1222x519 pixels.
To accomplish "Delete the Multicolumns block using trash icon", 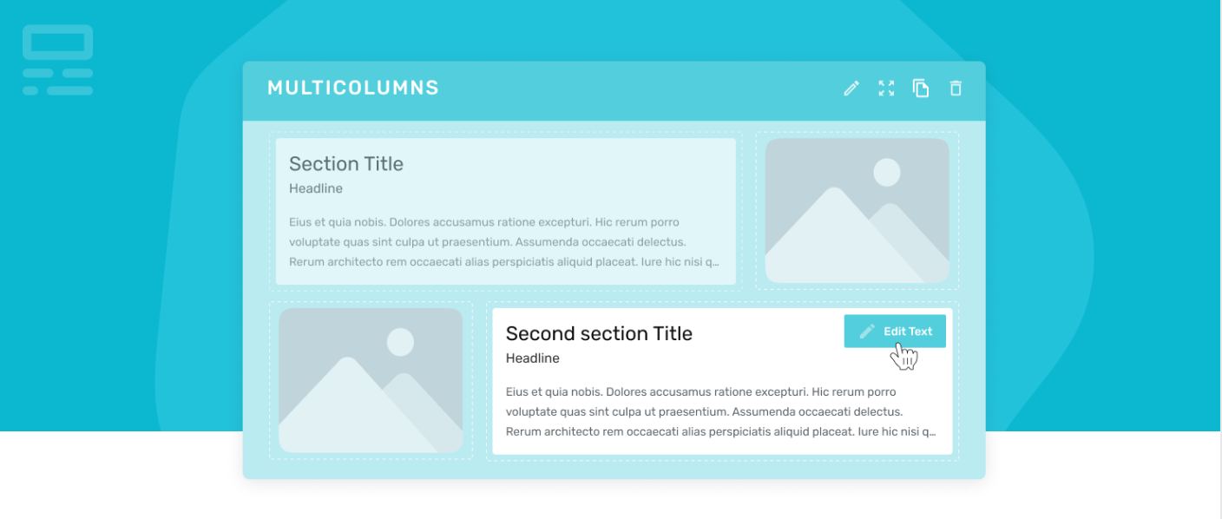I will click(x=956, y=88).
